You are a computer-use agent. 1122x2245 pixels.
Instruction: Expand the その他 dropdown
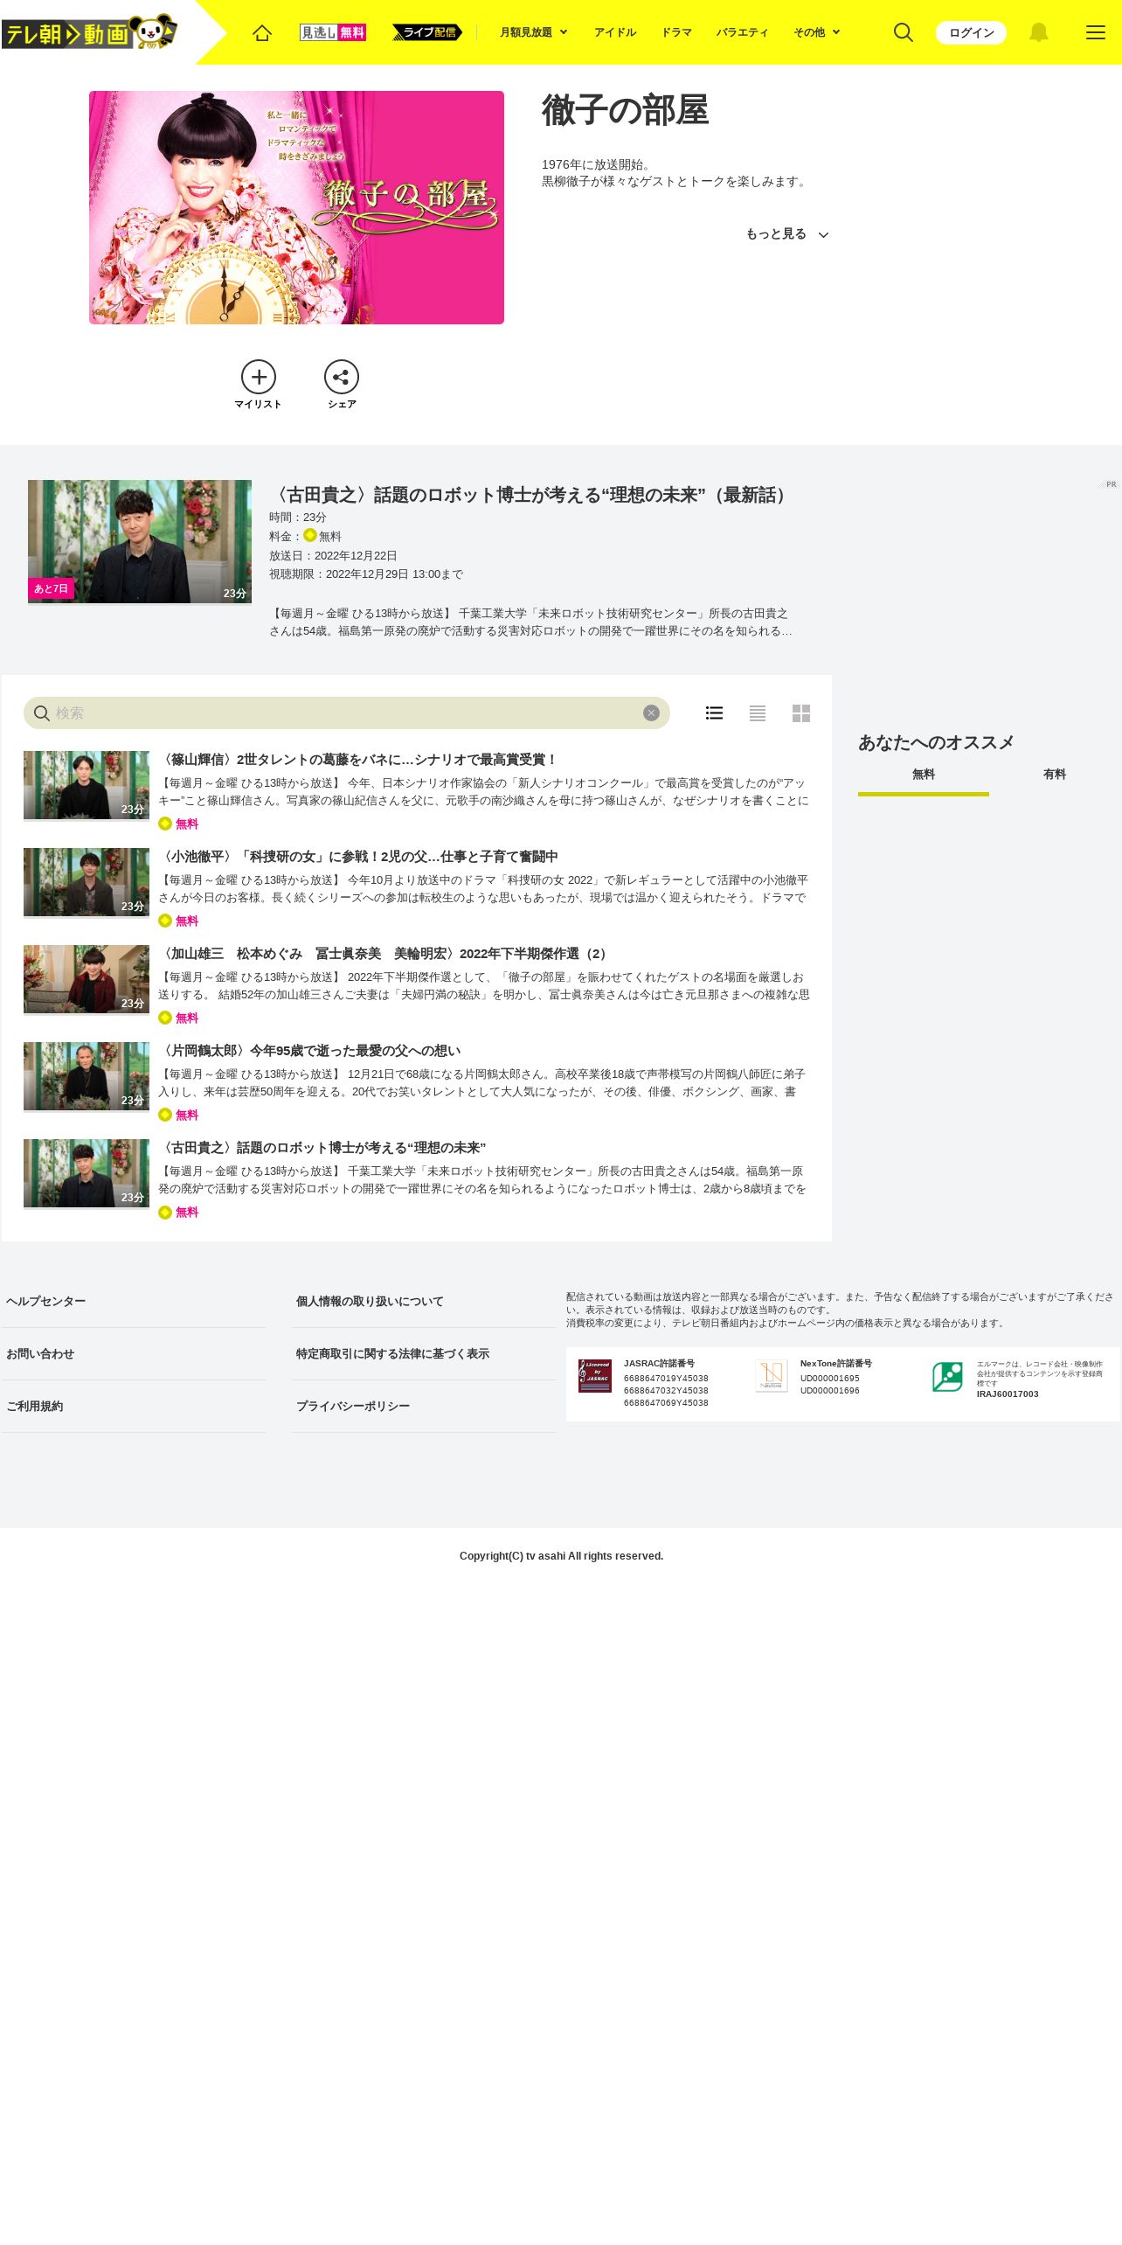(x=816, y=32)
